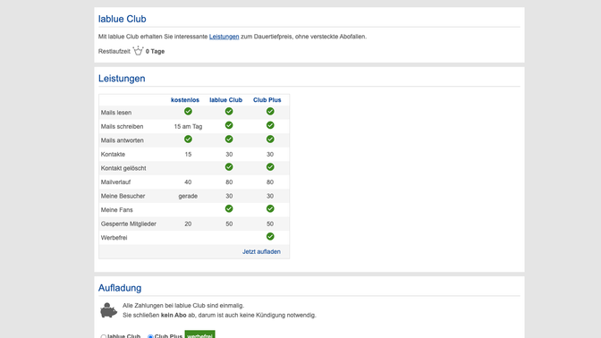Select the lablue Club radio button
The height and width of the screenshot is (338, 601).
pos(104,336)
